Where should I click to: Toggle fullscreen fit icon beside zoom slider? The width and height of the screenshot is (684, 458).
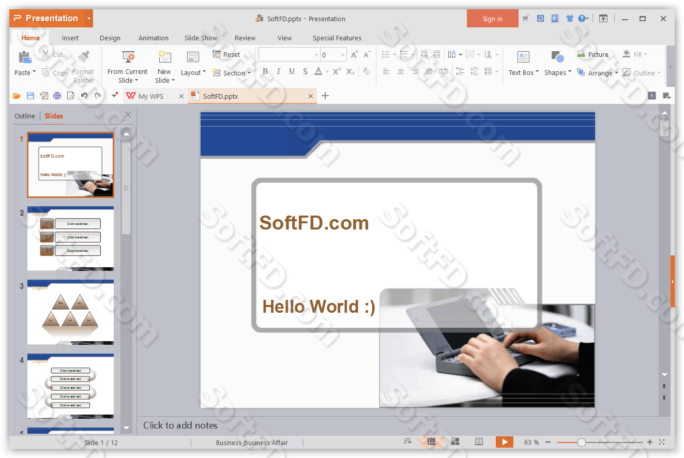click(662, 442)
